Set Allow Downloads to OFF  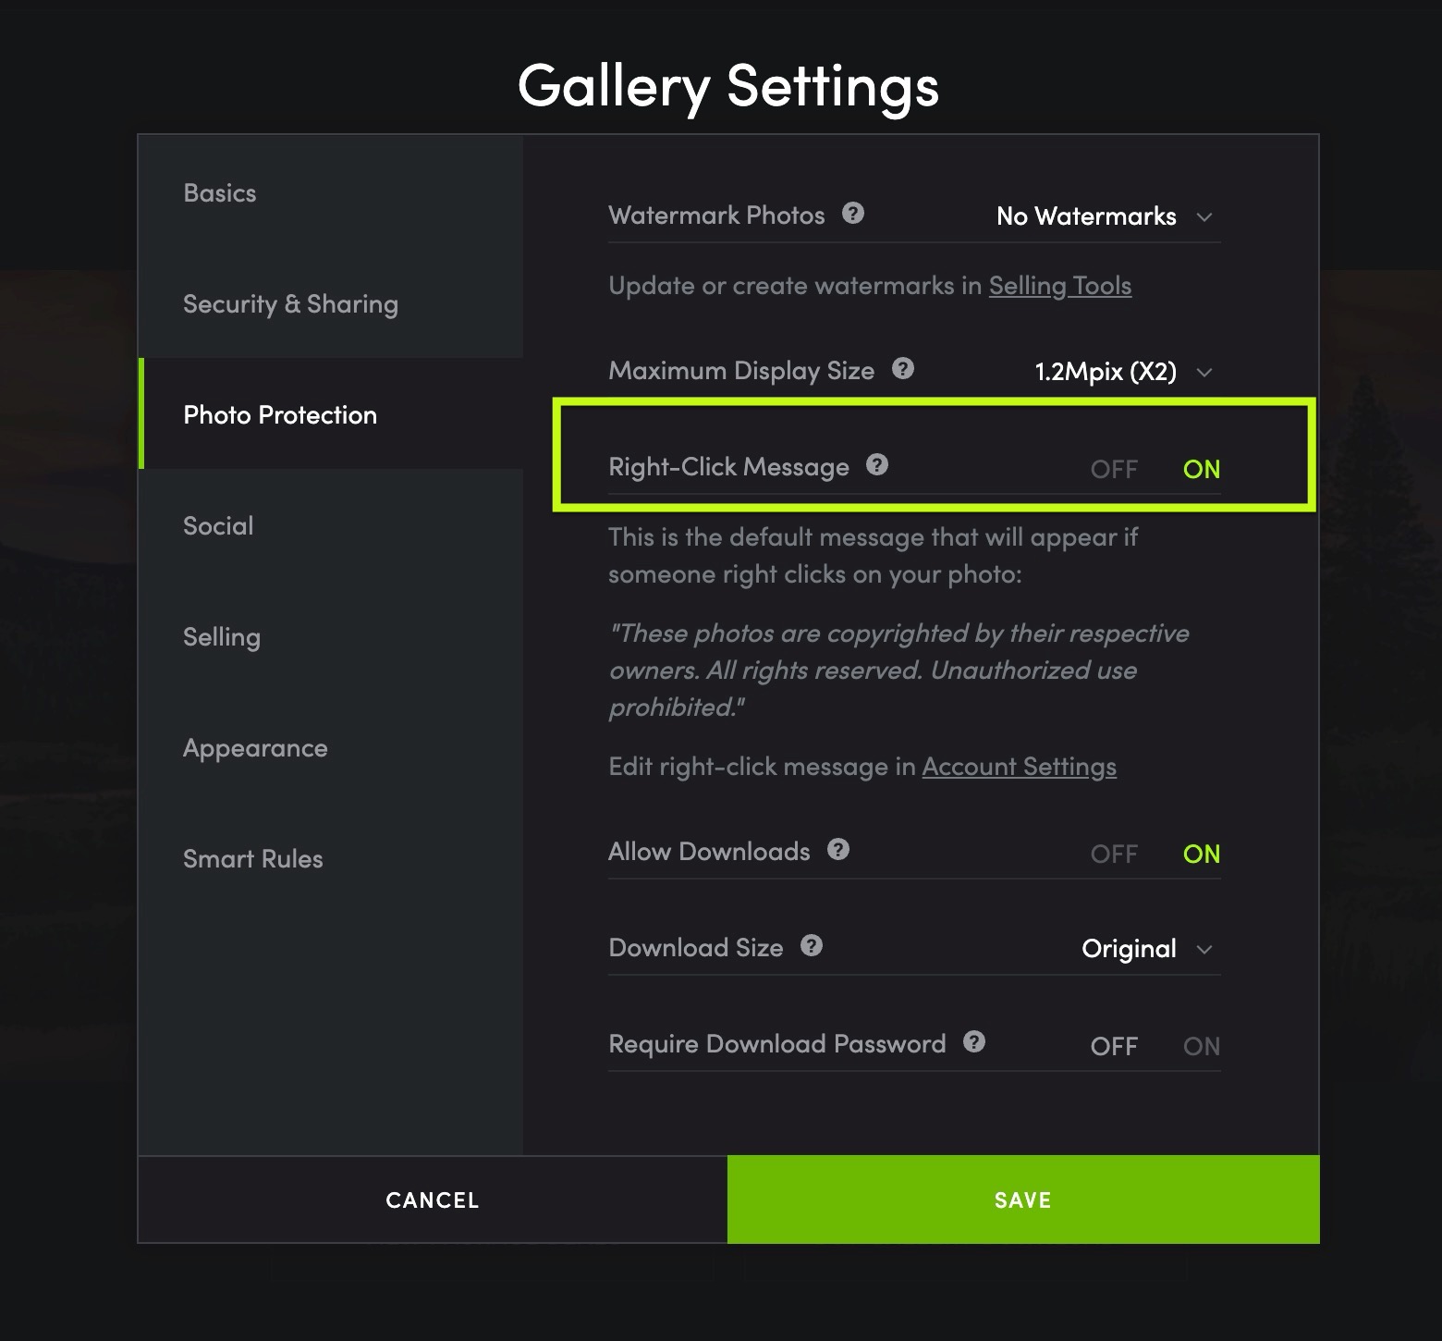pos(1114,854)
